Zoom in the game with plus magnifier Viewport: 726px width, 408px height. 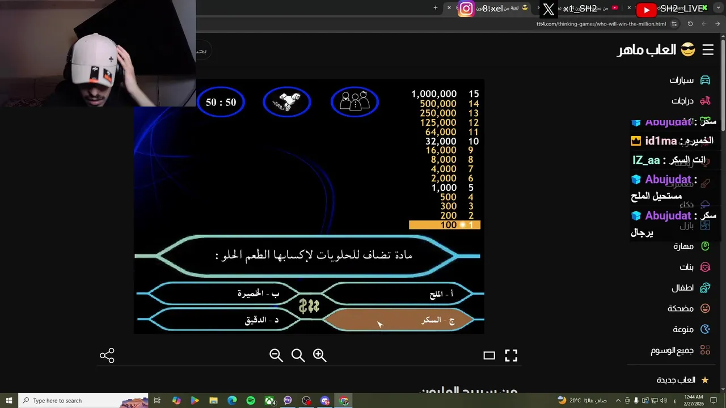pyautogui.click(x=319, y=355)
